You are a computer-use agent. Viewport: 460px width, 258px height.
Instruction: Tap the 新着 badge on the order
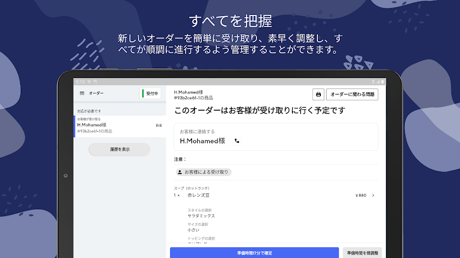point(159,125)
